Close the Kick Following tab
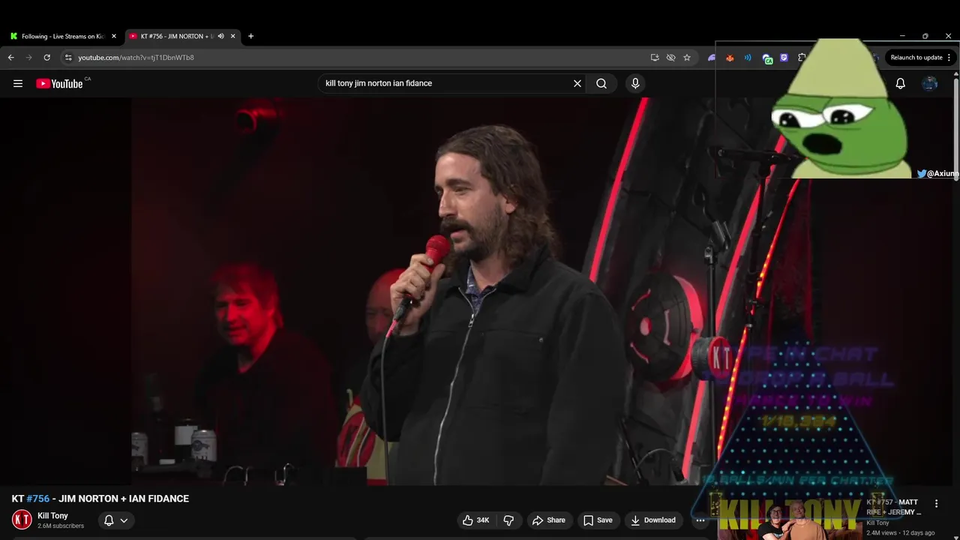Viewport: 960px width, 540px height. point(114,36)
